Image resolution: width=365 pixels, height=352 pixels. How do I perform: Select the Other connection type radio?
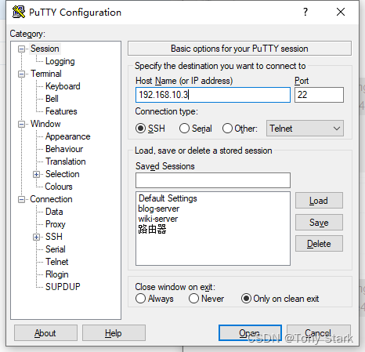pyautogui.click(x=227, y=129)
